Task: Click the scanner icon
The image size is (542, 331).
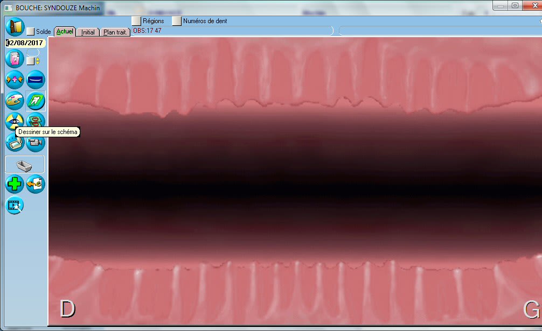Action: (15, 143)
